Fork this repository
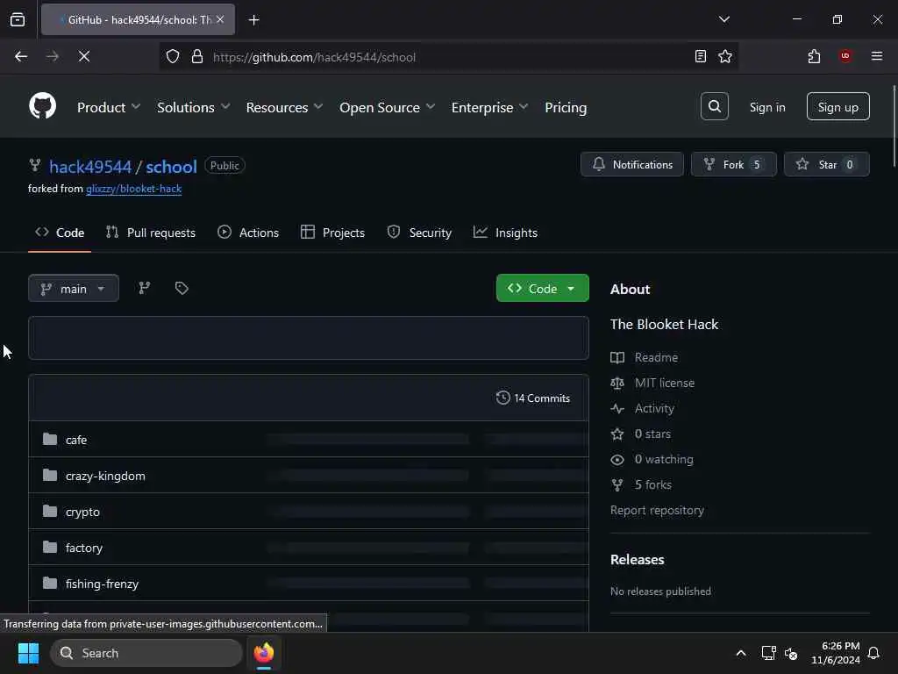 point(734,164)
